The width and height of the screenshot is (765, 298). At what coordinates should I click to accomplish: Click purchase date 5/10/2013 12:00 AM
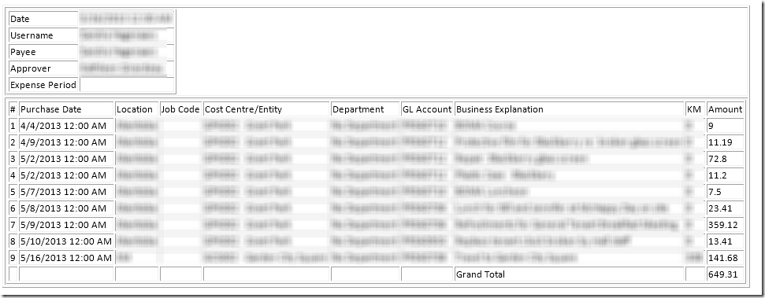[66, 241]
